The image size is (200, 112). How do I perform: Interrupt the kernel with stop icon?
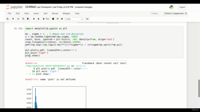[x=53, y=19]
